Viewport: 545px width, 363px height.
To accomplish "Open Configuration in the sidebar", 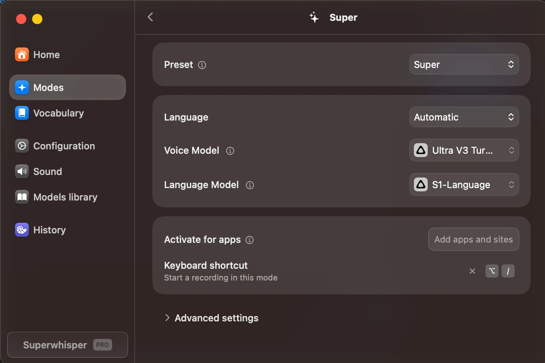I will click(x=68, y=146).
